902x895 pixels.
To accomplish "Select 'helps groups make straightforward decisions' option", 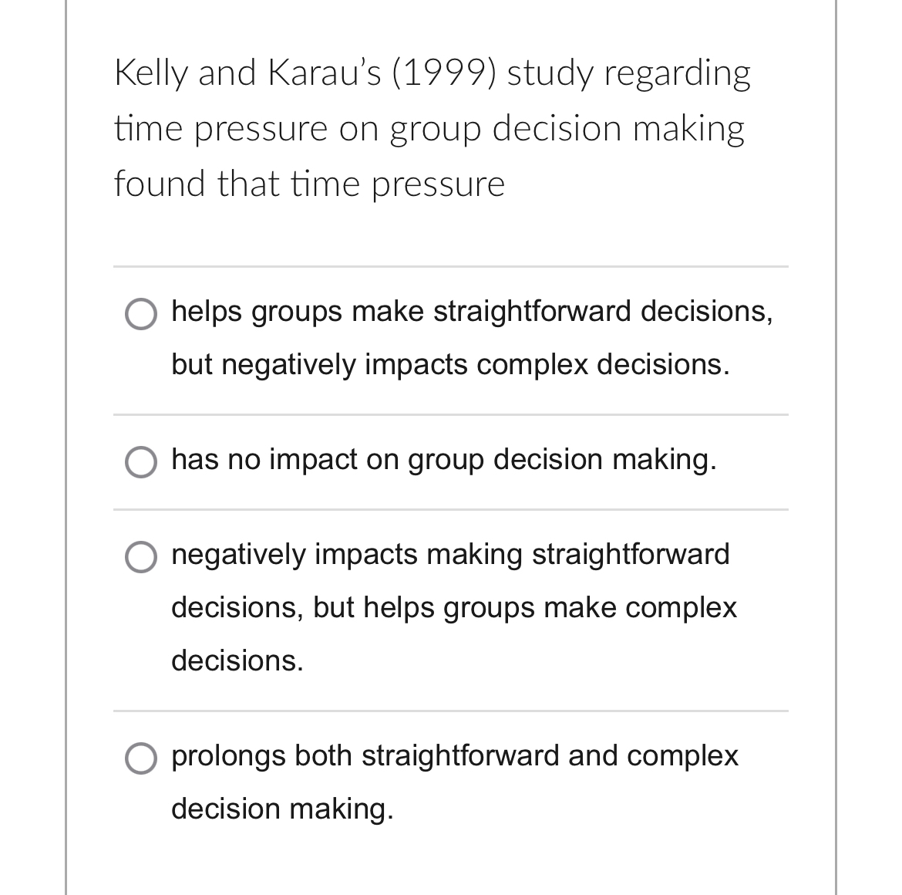I will [x=471, y=312].
